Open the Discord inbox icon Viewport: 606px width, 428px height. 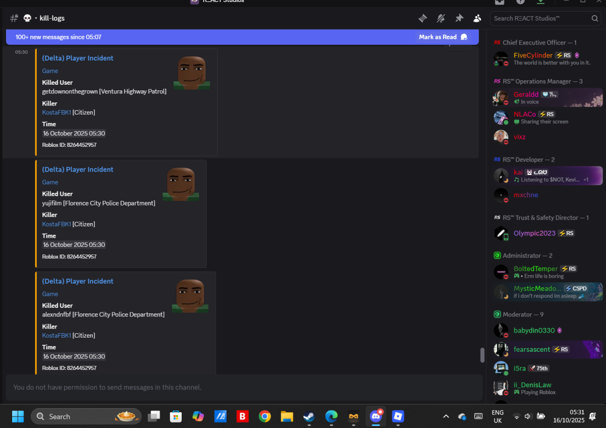[499, 2]
